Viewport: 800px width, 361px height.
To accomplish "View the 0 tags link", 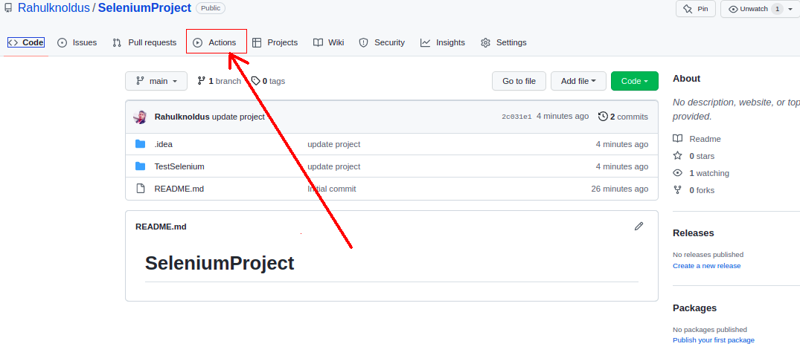I will (268, 81).
